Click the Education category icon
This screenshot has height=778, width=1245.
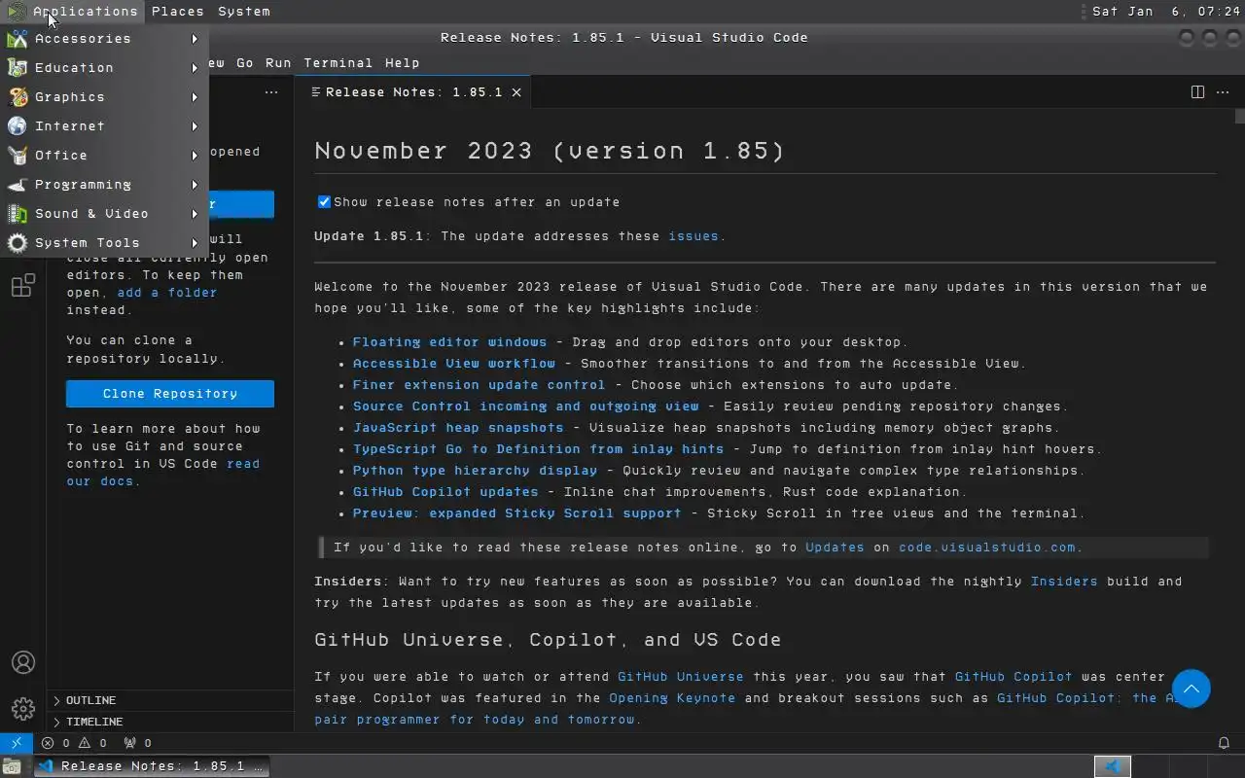pos(18,68)
